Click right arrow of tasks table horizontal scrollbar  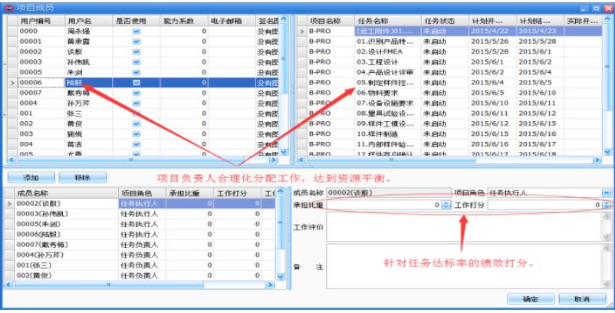click(x=597, y=160)
